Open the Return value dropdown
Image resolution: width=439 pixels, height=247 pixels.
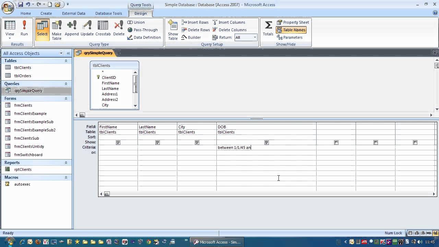pyautogui.click(x=254, y=37)
